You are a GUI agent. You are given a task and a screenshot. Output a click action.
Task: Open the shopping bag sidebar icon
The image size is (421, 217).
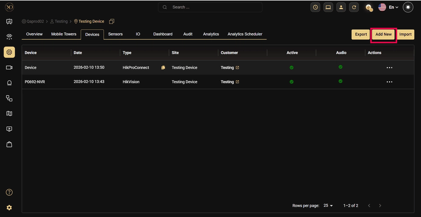(9, 144)
